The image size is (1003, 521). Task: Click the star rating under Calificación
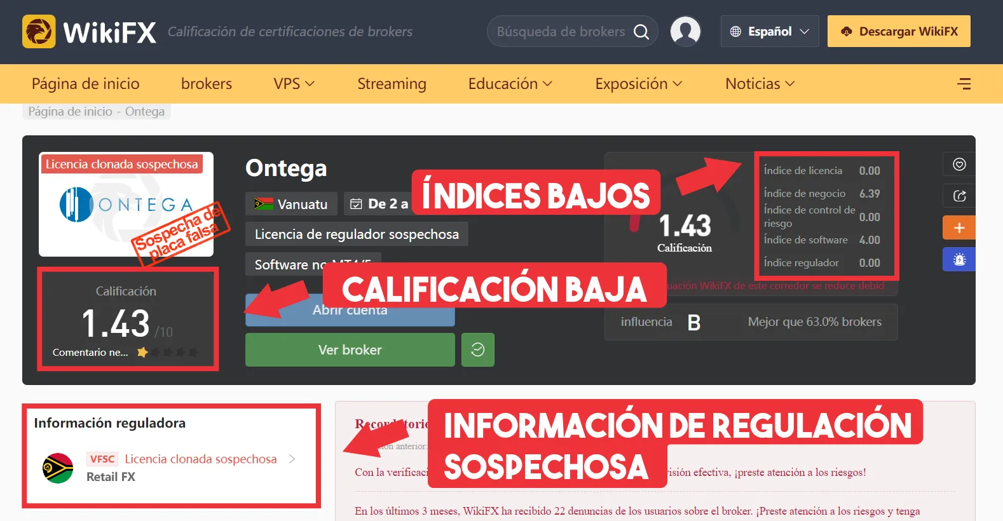[x=168, y=352]
